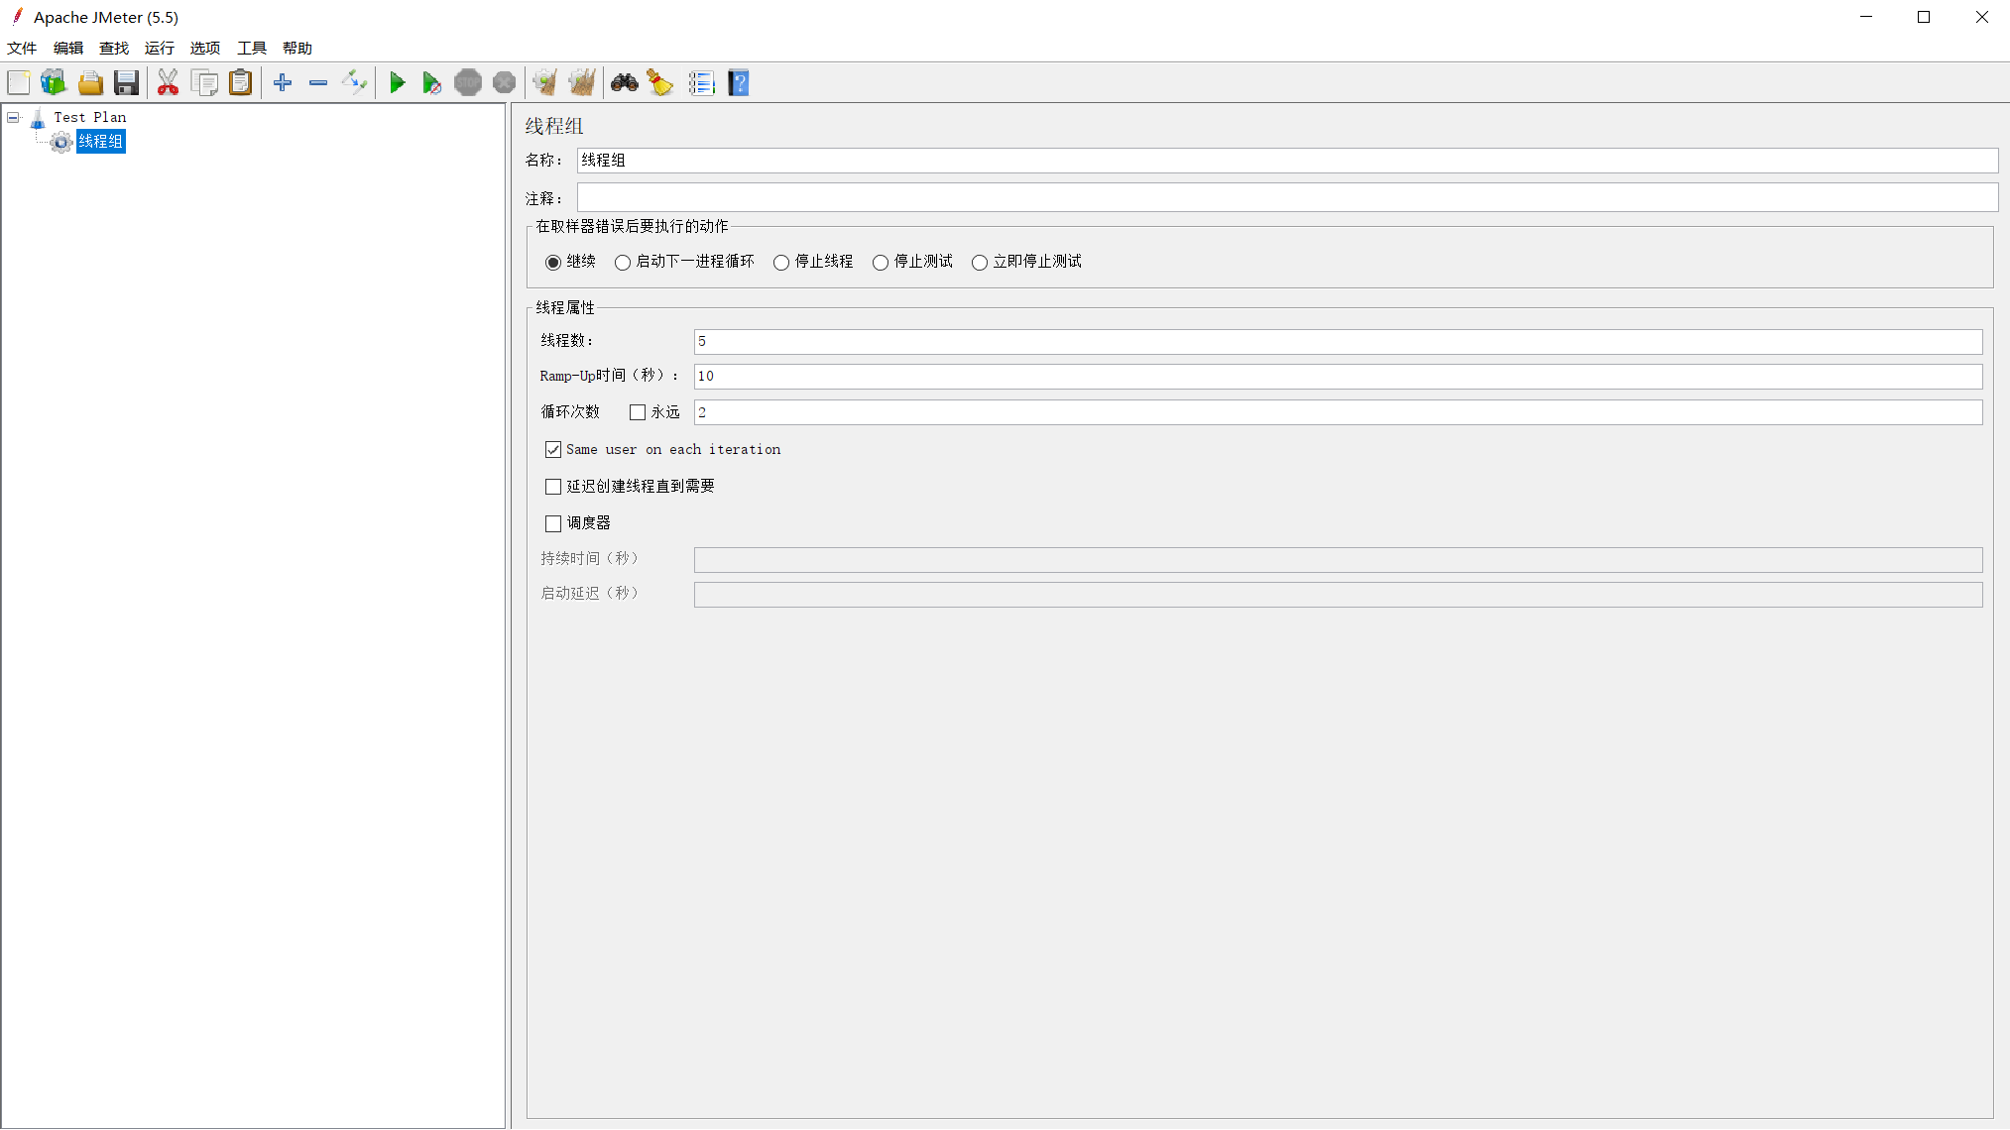Viewport: 2010px width, 1130px height.
Task: Click the Cut scissors icon
Action: tap(168, 83)
